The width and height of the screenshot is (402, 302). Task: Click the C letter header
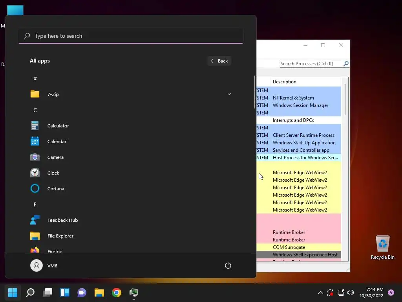click(35, 110)
